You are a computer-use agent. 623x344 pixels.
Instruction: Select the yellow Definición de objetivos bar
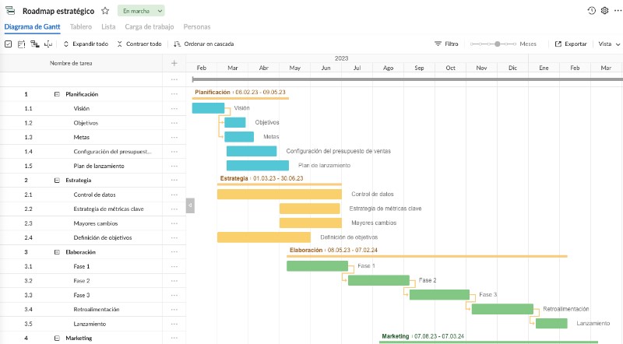pyautogui.click(x=264, y=237)
